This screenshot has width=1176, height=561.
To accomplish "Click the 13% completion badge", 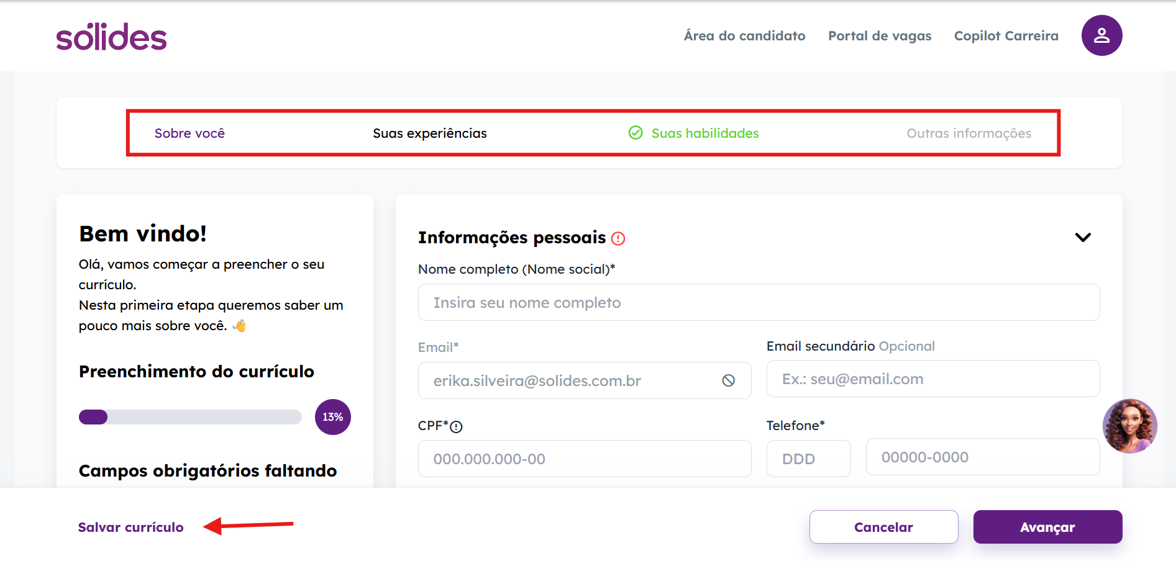I will pos(333,417).
